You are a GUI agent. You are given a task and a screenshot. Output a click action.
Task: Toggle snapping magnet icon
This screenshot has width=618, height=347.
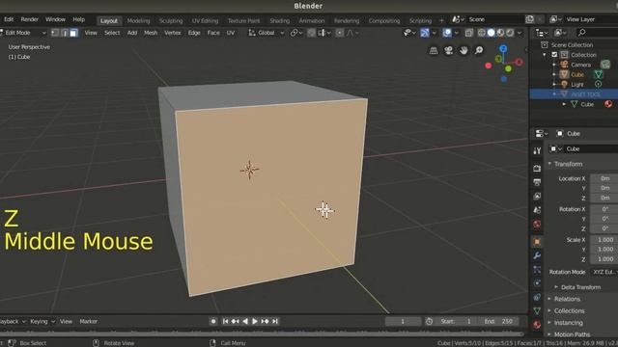[311, 33]
